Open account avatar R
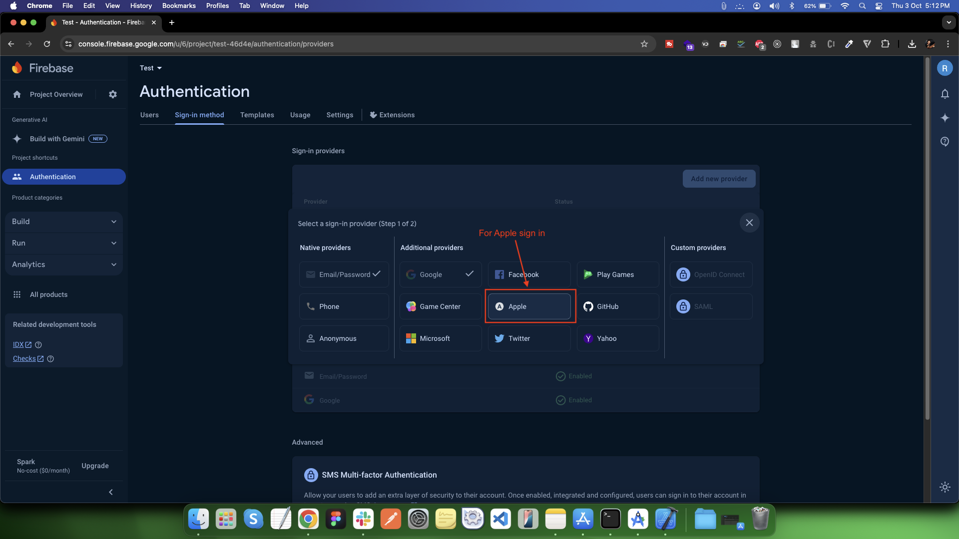 click(x=945, y=68)
